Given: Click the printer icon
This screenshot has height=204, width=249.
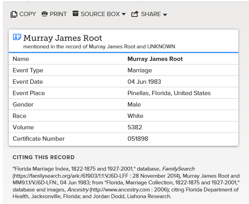Looking at the screenshot, I should [44, 14].
